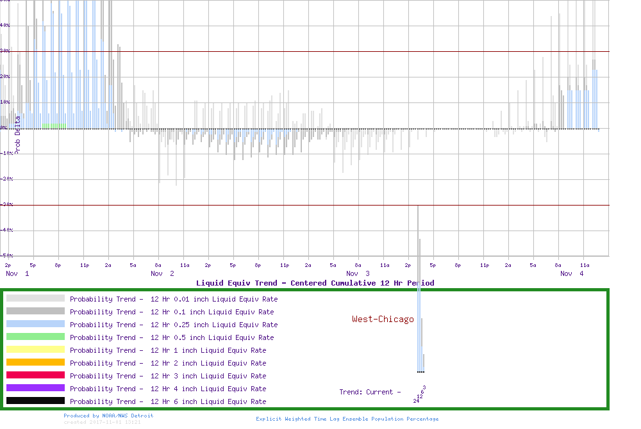This screenshot has height=429, width=641.
Task: Click 'Explicit Weighted Time Lag Ensemble' footer caption
Action: tap(347, 419)
